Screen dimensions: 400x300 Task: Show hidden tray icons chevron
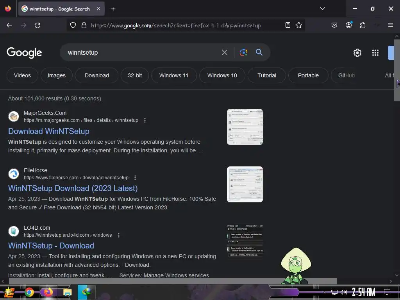(325, 292)
